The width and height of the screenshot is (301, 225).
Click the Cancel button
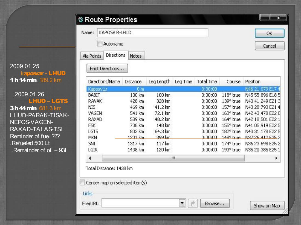click(x=270, y=46)
